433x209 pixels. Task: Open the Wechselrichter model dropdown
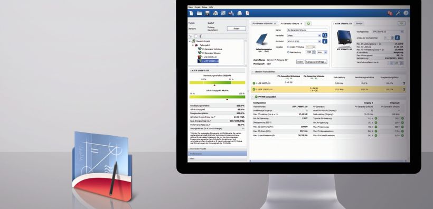402,32
